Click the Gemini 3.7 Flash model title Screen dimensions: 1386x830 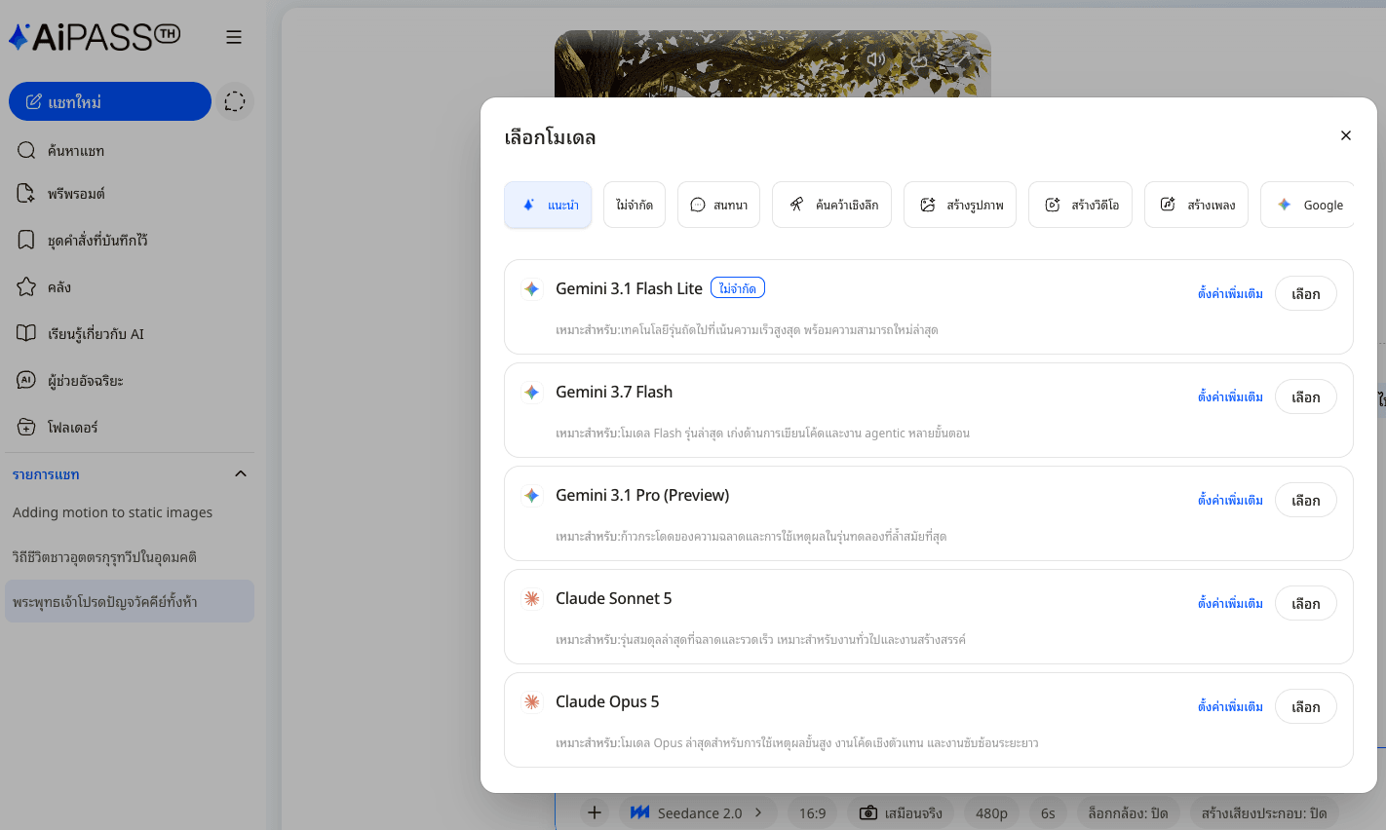[x=614, y=392]
